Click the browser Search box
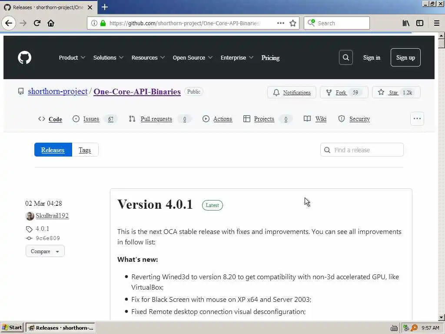The image size is (445, 334). point(337,23)
